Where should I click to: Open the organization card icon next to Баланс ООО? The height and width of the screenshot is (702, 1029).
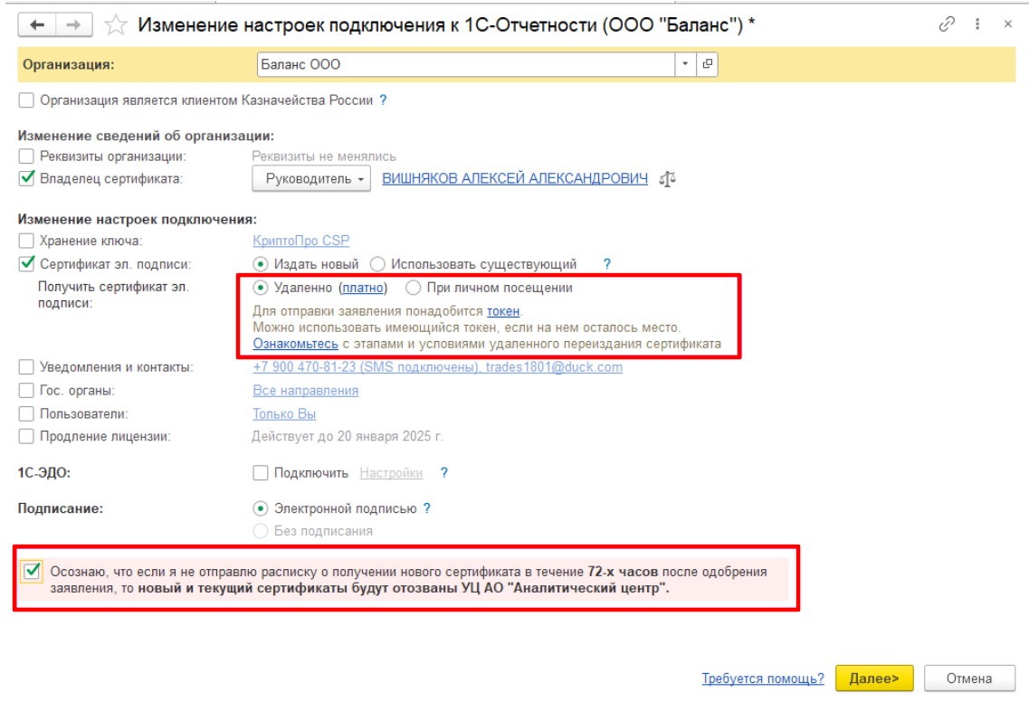[707, 63]
